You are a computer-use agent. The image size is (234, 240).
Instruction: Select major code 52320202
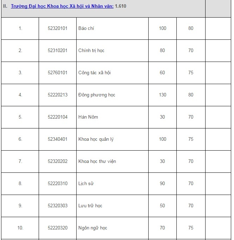click(57, 161)
